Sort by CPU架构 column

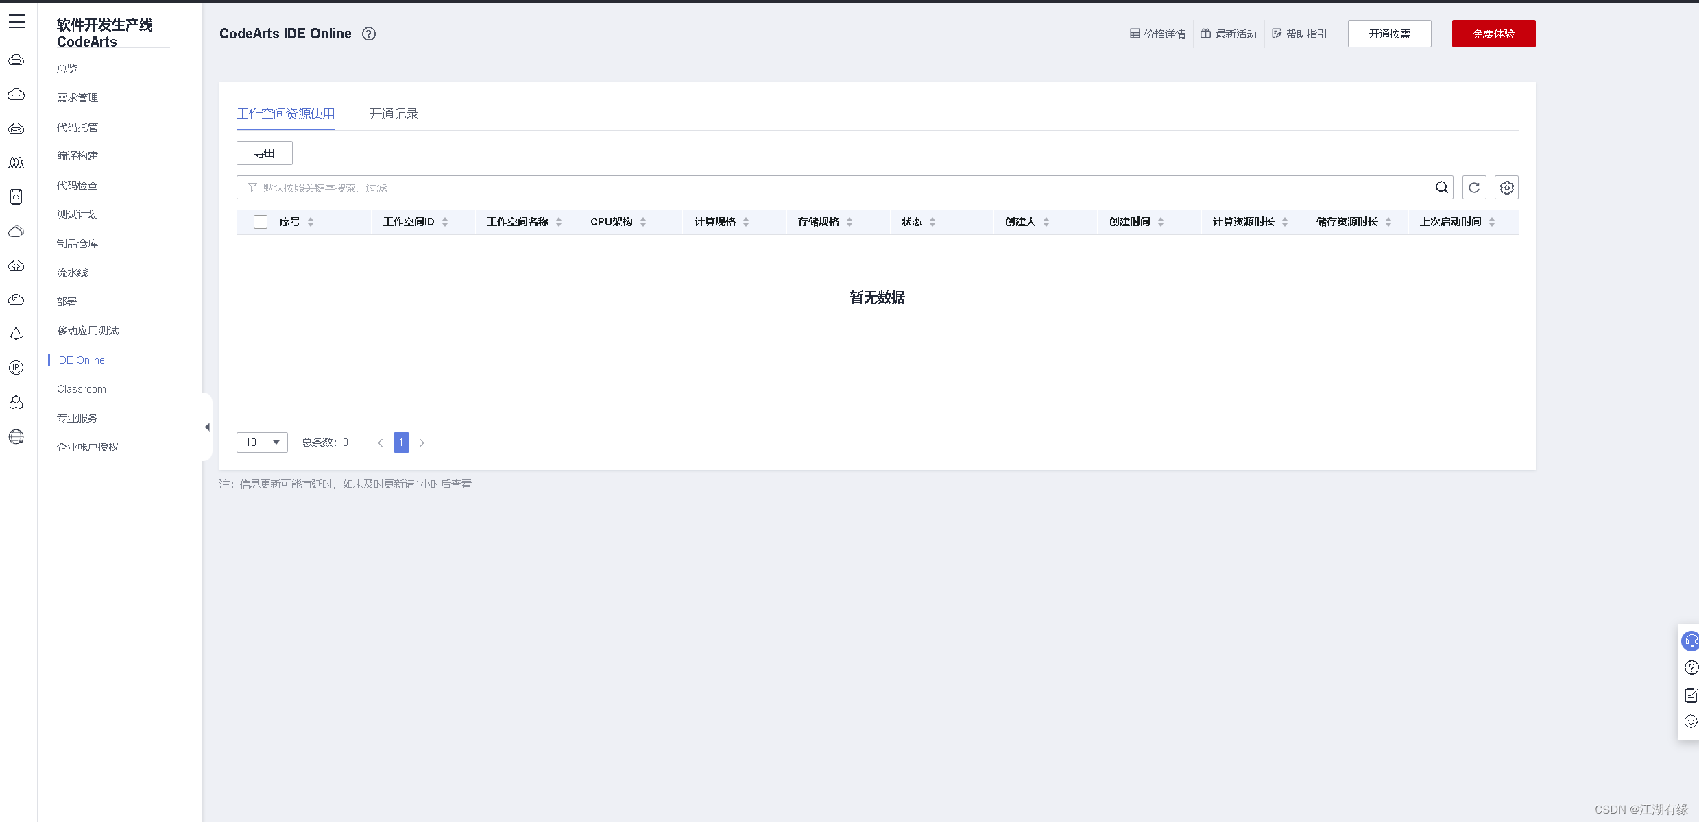pos(643,222)
